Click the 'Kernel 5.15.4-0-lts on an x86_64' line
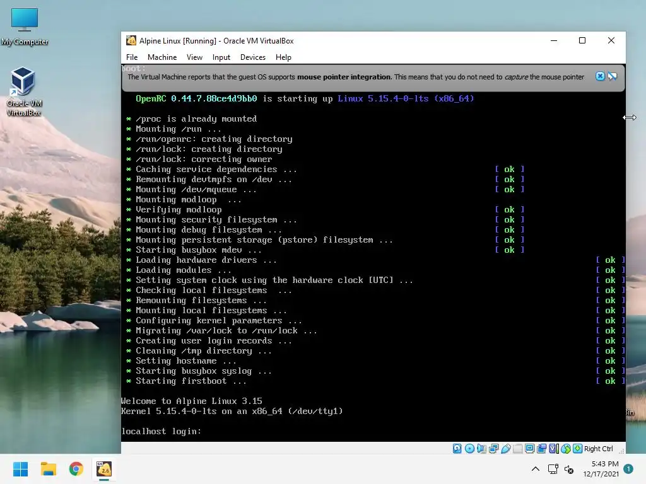646x484 pixels. pos(232,411)
